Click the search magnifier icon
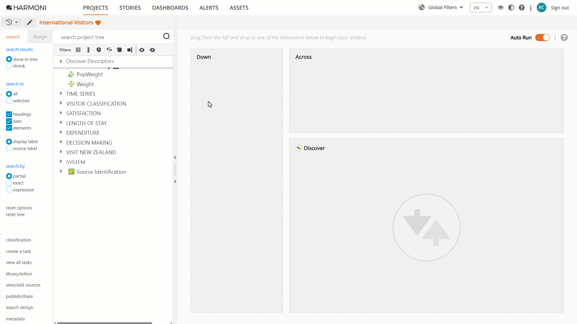 tap(166, 37)
